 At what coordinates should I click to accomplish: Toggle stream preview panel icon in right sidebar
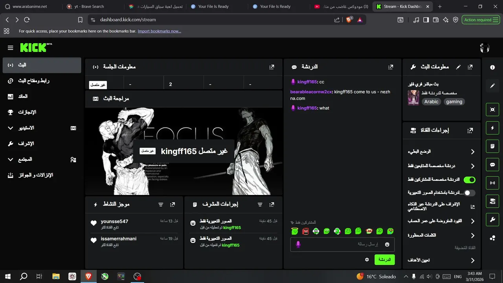pos(492,110)
